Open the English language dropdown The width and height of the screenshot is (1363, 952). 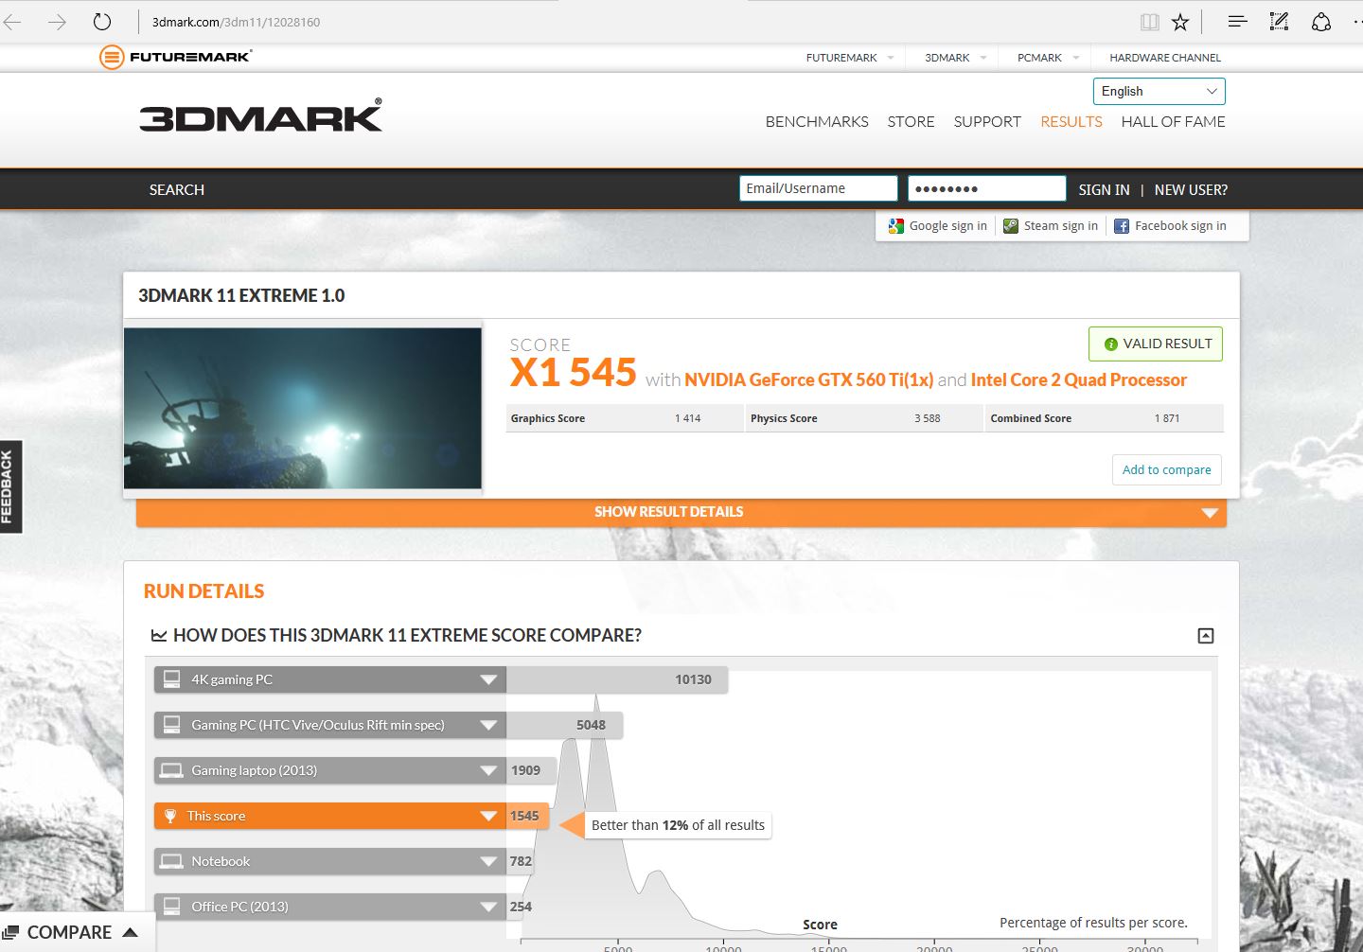1159,92
